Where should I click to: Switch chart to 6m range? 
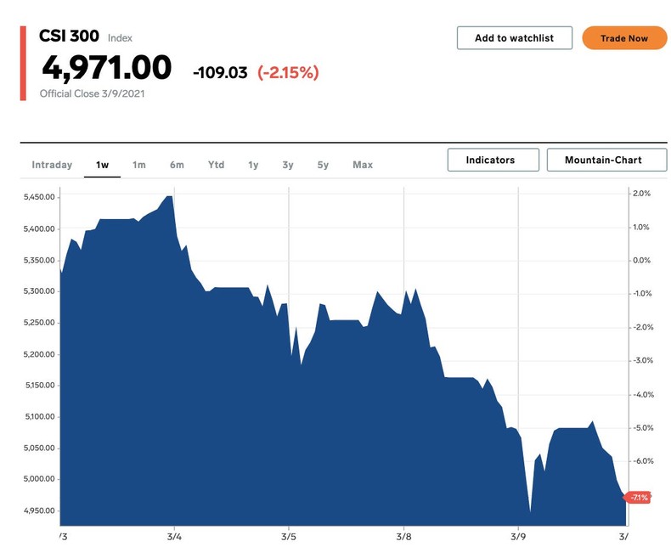click(177, 165)
